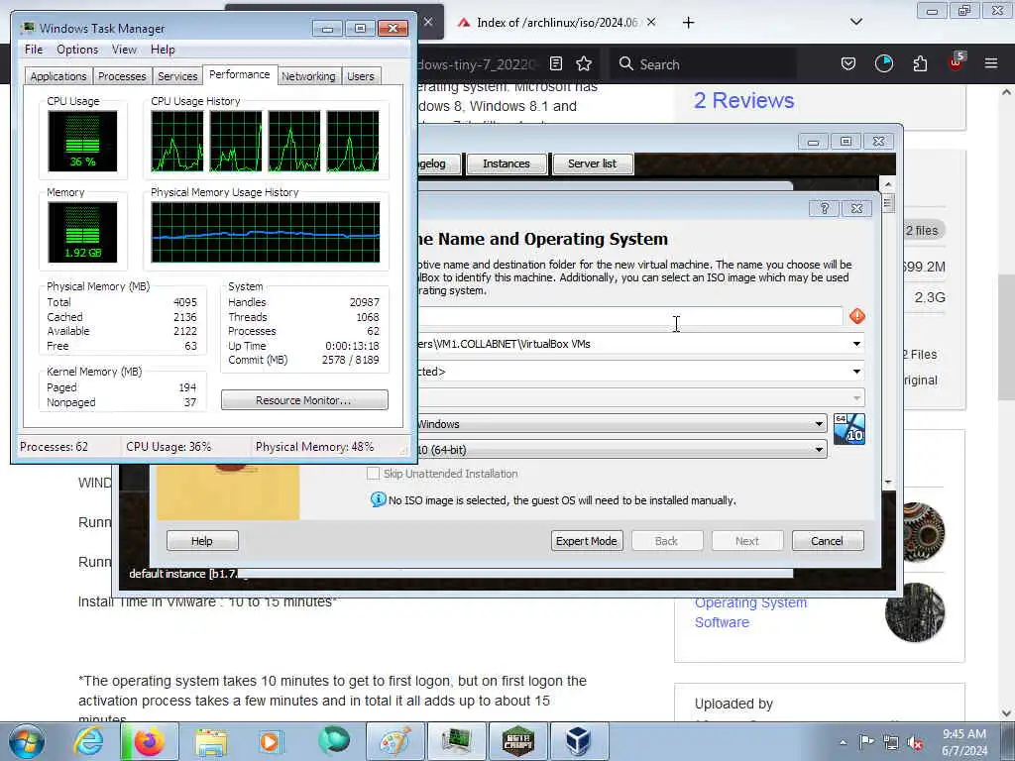Screen dimensions: 1015x761
Task: Bookmark this page with star icon
Action: tap(584, 63)
